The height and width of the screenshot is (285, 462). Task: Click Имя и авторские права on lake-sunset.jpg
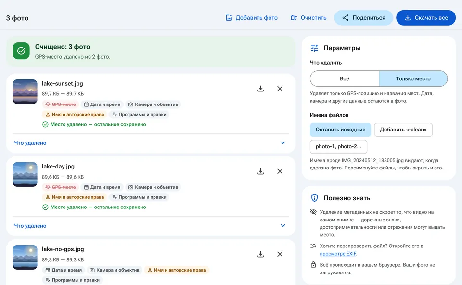click(75, 115)
